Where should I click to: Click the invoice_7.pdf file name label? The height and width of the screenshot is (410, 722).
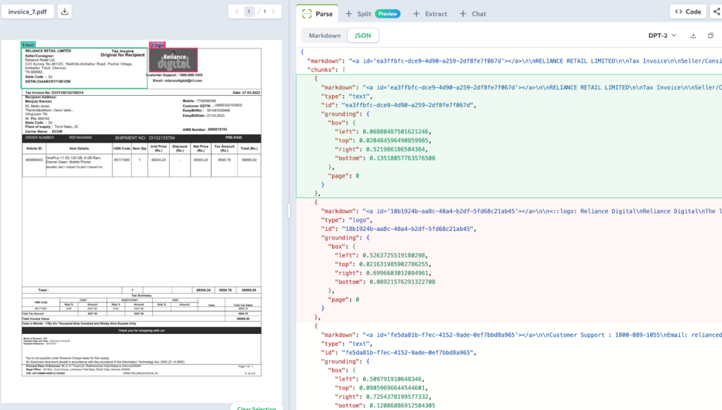click(x=27, y=12)
